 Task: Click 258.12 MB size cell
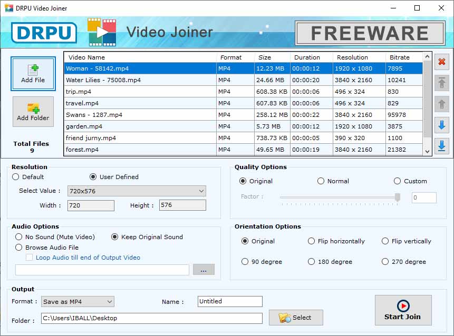coord(272,115)
